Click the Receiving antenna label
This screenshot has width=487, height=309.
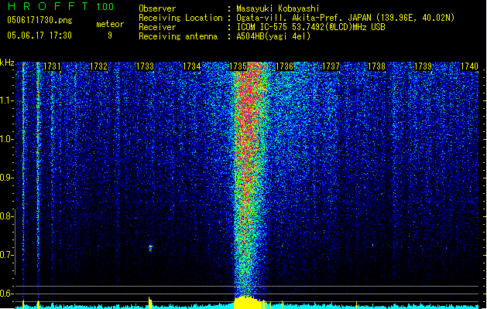click(178, 36)
